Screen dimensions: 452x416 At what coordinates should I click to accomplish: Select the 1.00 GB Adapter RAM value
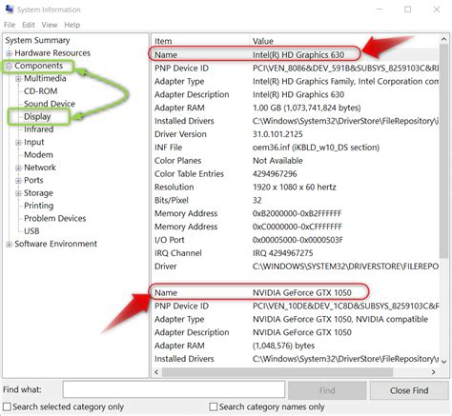[x=307, y=108]
